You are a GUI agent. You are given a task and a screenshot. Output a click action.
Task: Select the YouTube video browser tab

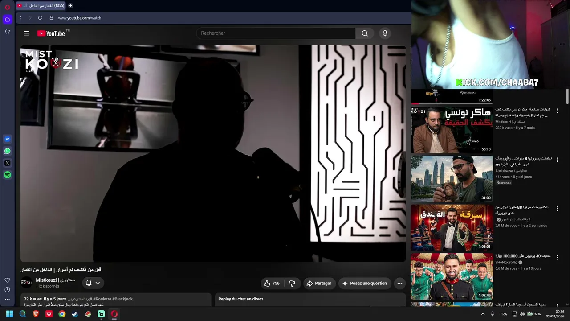[41, 6]
